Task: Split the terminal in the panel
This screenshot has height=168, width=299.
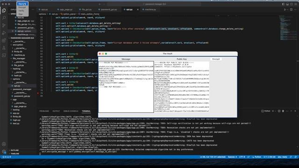Action: pos(279,111)
